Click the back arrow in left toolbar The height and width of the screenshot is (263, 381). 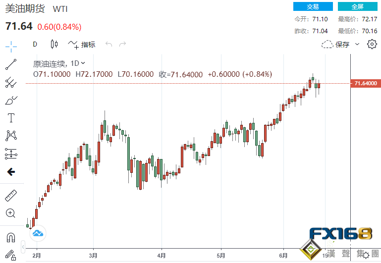(x=11, y=172)
